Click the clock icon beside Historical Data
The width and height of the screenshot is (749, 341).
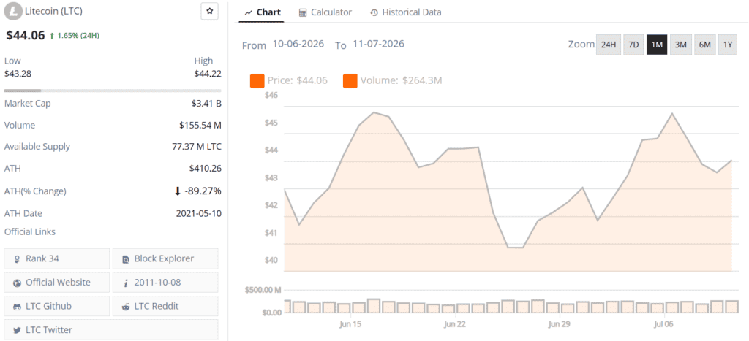(x=374, y=13)
